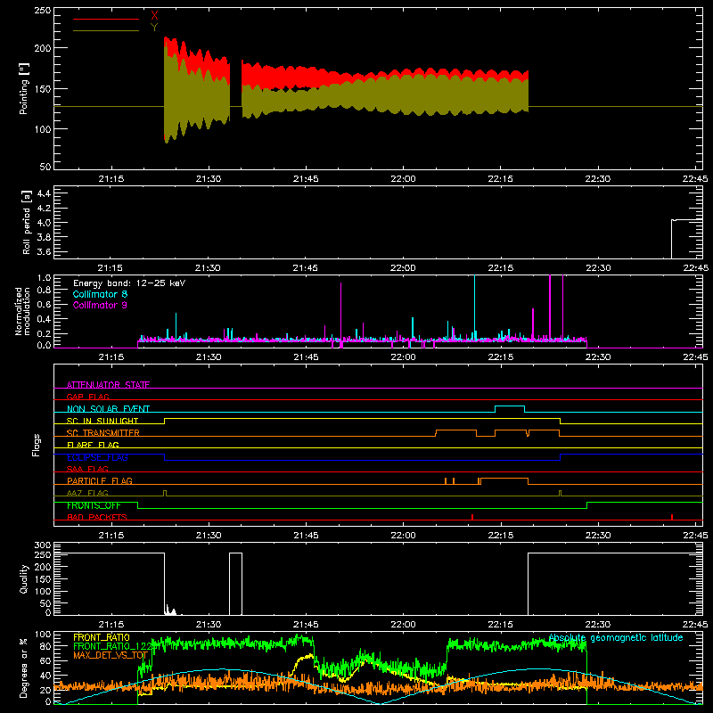The width and height of the screenshot is (713, 713).
Task: Click the NON_SOLAR_EVENT flag label
Action: [x=108, y=409]
